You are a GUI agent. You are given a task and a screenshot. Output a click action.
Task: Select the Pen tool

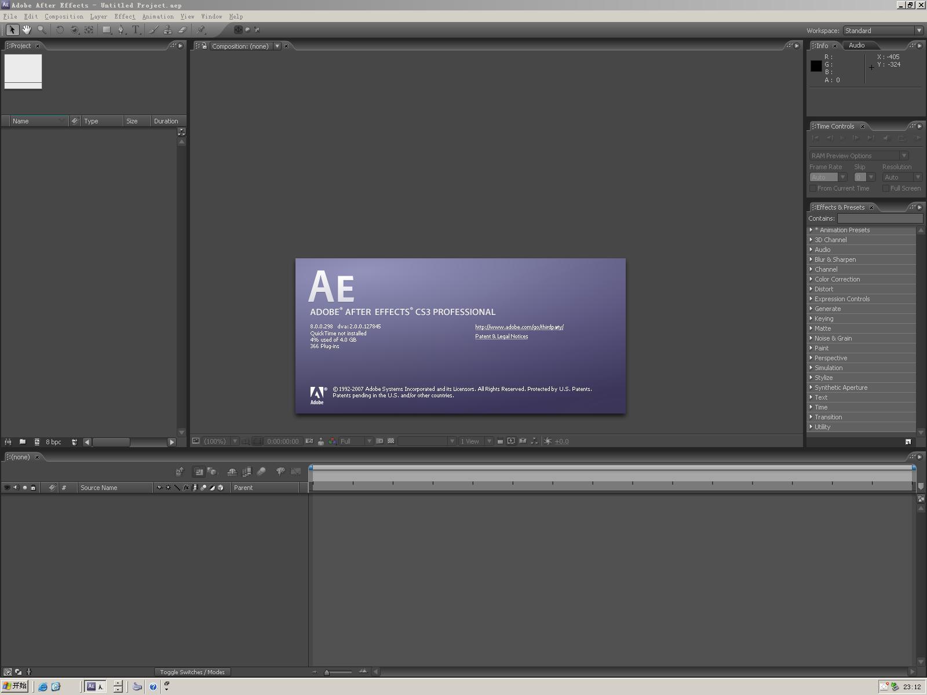(121, 30)
